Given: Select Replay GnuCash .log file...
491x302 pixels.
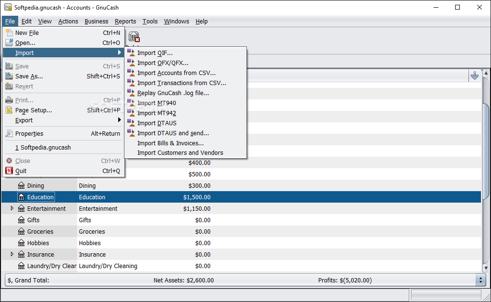Looking at the screenshot, I should pyautogui.click(x=186, y=93).
